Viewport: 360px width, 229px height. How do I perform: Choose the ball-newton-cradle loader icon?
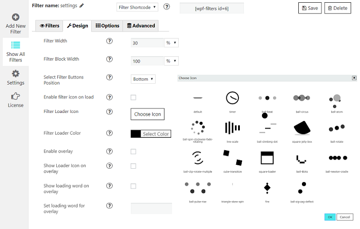[337, 158]
